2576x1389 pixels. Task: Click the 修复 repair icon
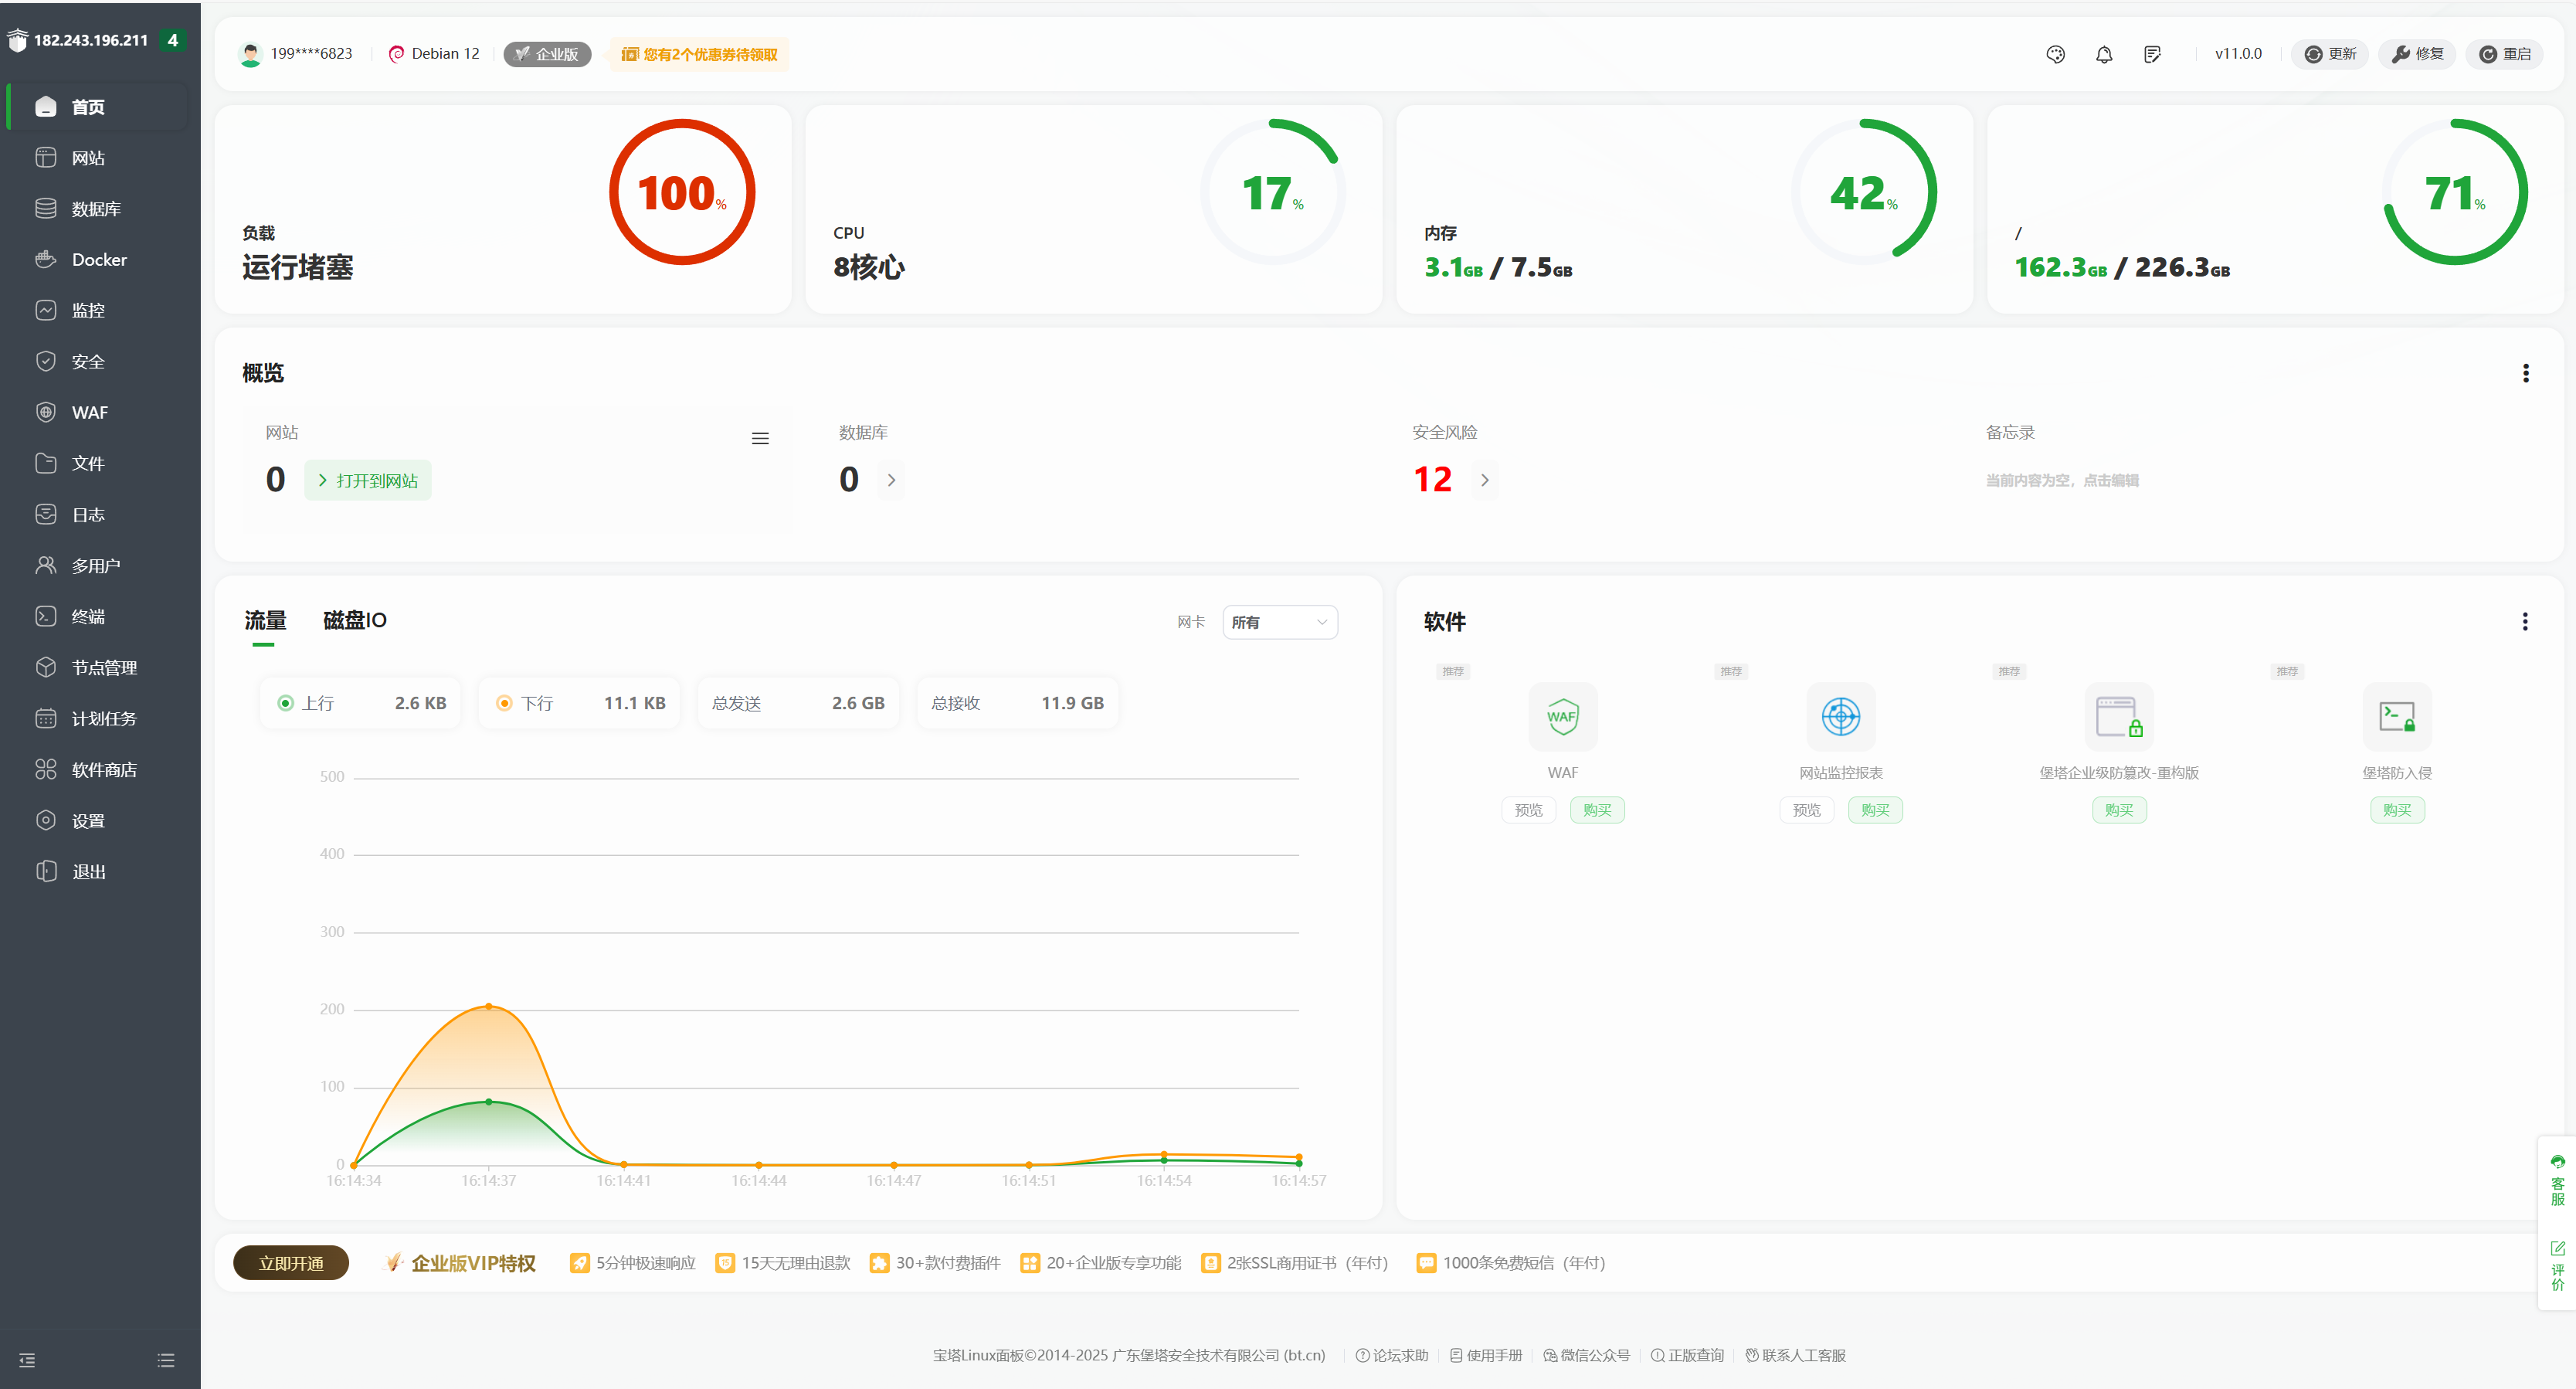tap(2417, 54)
